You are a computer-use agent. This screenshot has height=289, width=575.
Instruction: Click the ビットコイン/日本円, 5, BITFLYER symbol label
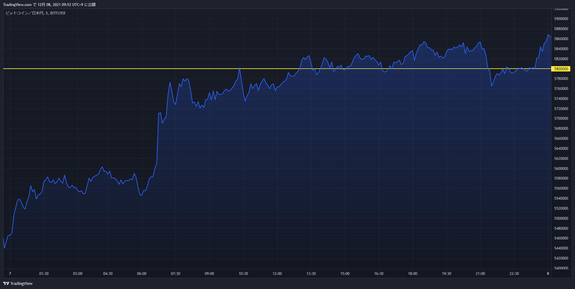[x=35, y=13]
